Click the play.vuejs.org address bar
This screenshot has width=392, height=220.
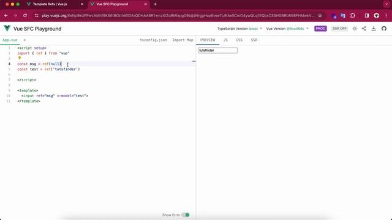(178, 15)
